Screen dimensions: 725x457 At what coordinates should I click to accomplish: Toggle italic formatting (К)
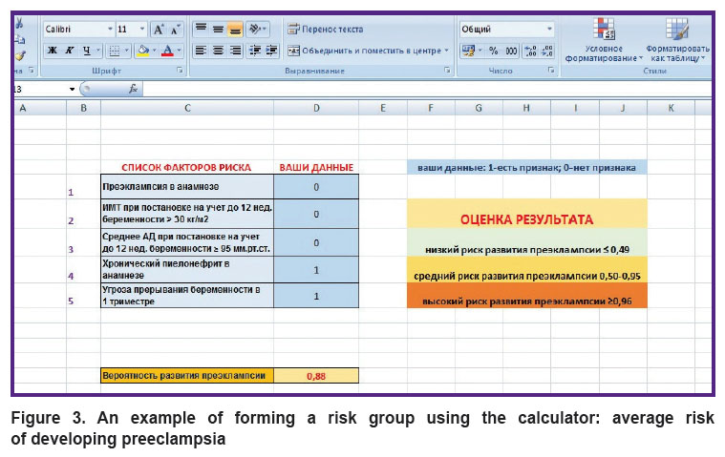[x=70, y=51]
